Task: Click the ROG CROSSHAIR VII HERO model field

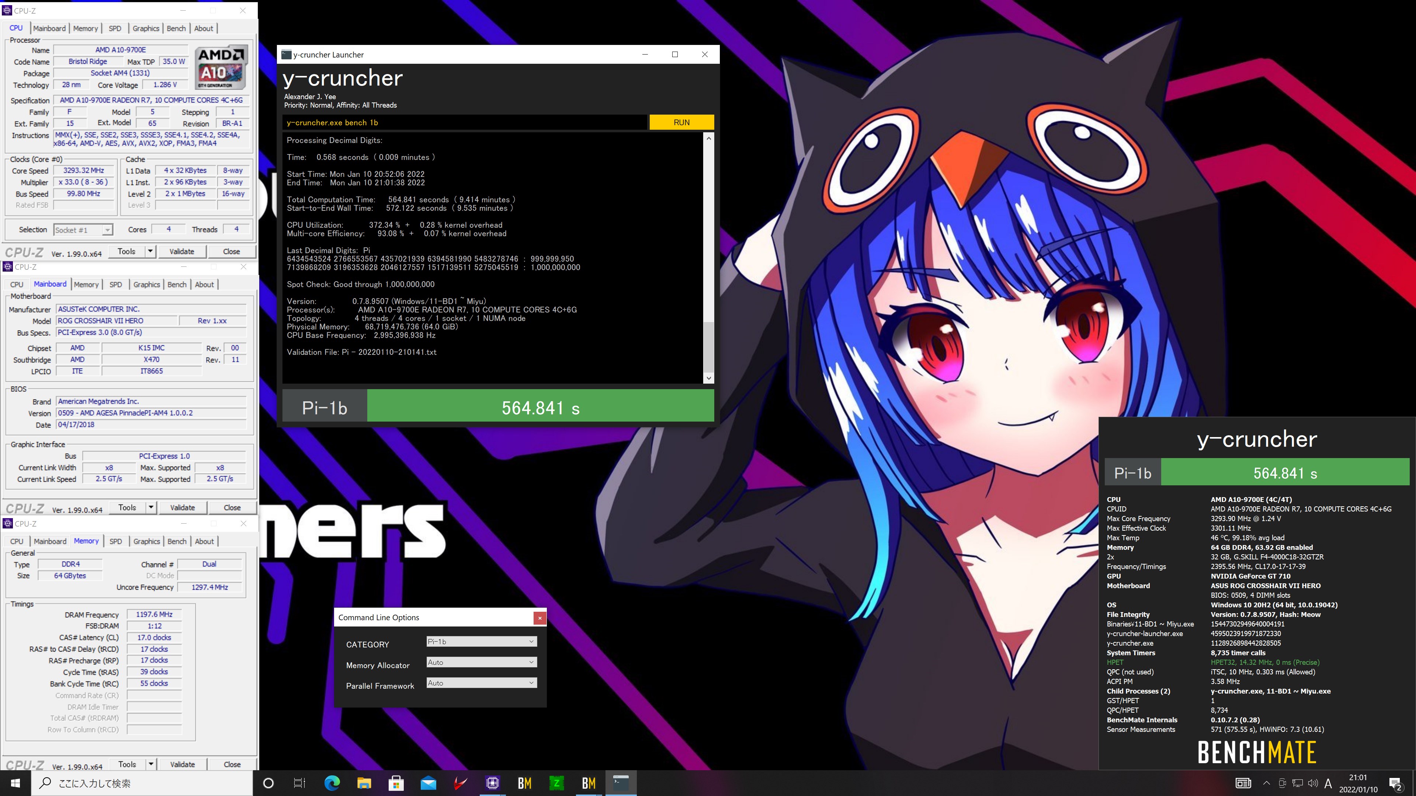Action: [x=117, y=321]
